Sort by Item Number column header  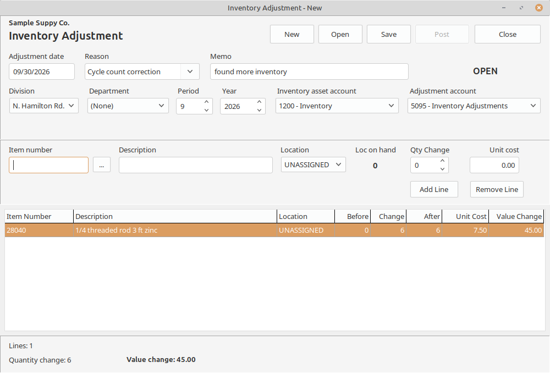[x=39, y=217]
